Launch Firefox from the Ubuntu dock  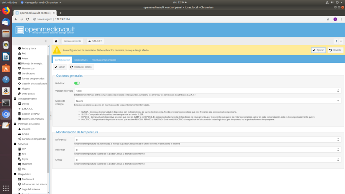6,11
